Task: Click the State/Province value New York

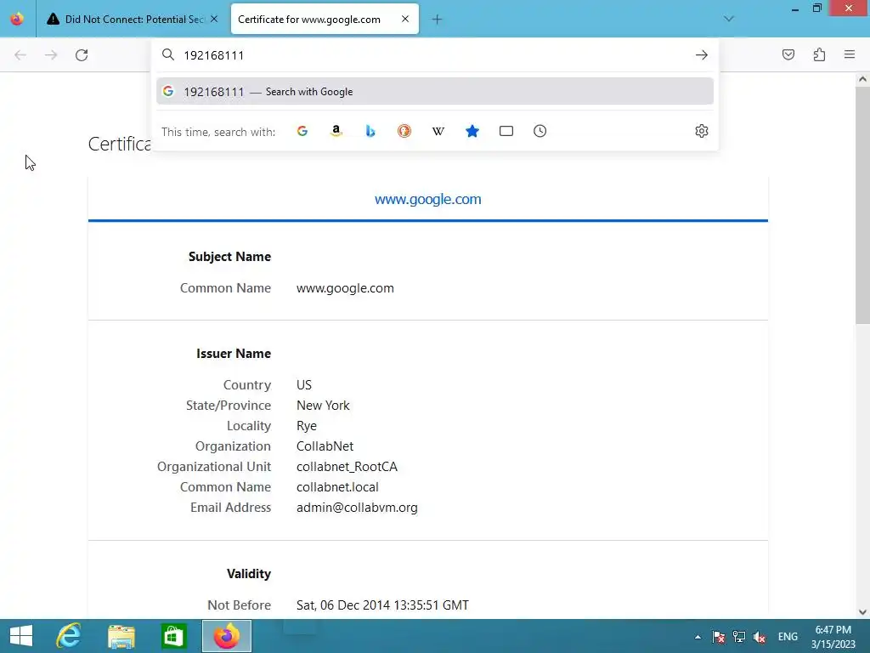Action: pyautogui.click(x=323, y=406)
